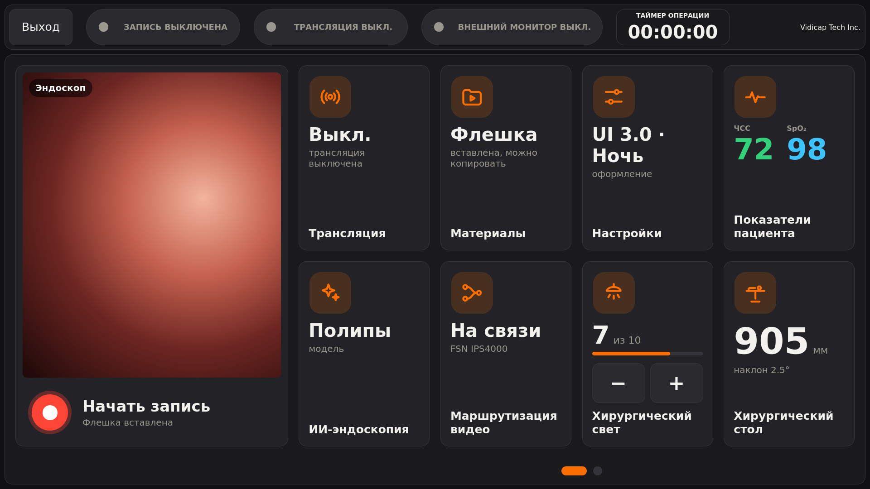Viewport: 870px width, 489px height.
Task: Click the На связи status heading
Action: coord(496,331)
